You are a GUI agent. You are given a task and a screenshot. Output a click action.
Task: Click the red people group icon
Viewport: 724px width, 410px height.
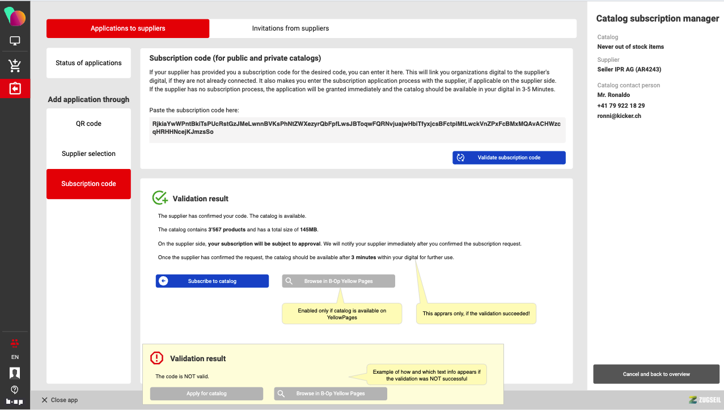click(x=15, y=343)
